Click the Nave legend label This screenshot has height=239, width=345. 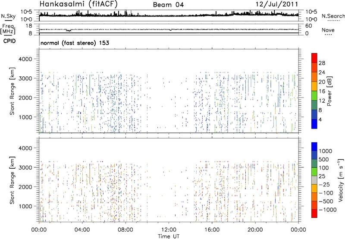[328, 30]
